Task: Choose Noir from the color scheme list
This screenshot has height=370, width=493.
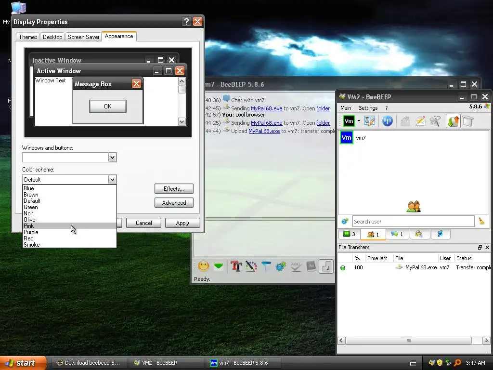Action: click(69, 213)
